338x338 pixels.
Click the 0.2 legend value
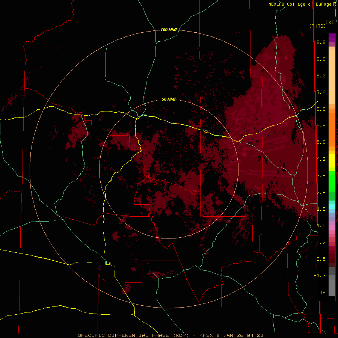321,243
